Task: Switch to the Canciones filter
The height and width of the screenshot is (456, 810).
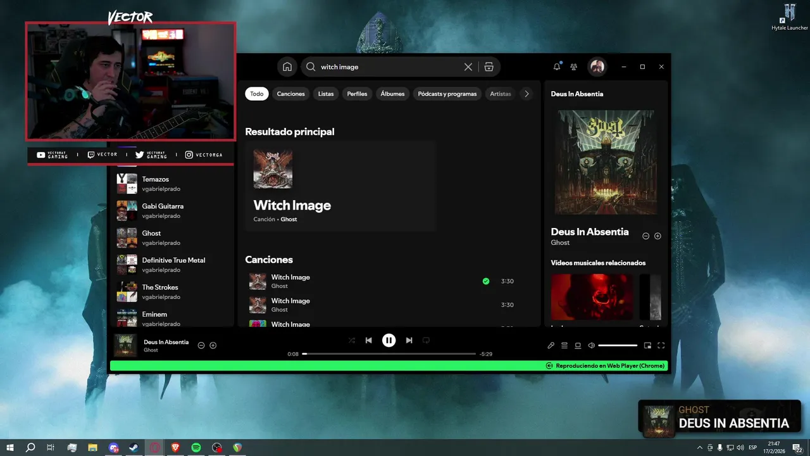Action: [x=291, y=94]
